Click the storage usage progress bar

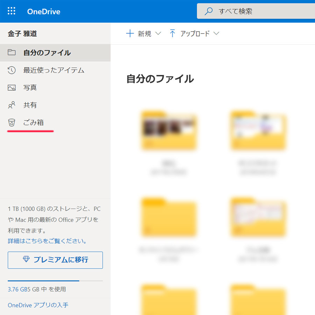pos(55,281)
